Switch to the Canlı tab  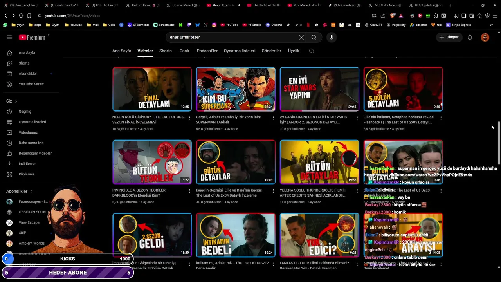(x=184, y=51)
